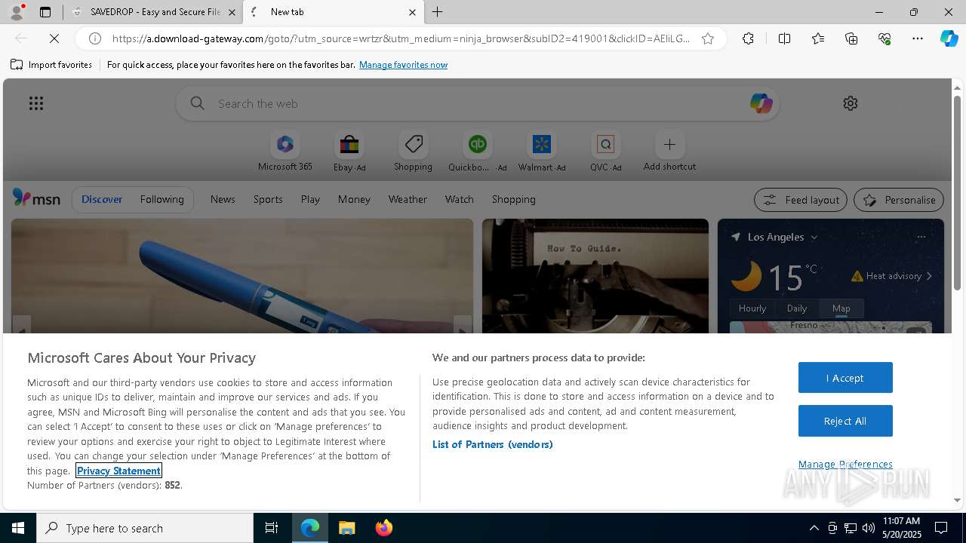966x543 pixels.
Task: Open the Extensions puzzle icon
Action: [748, 38]
